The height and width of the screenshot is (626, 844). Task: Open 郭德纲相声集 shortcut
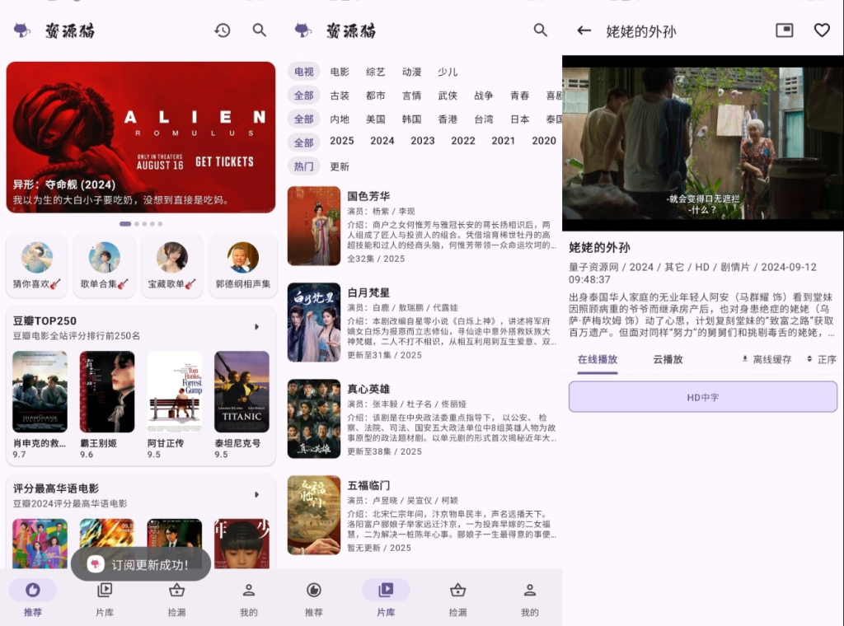[243, 266]
